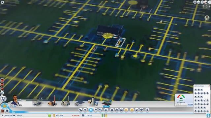Choose the Wind Power Plant thumbnail
This screenshot has width=211, height=118.
38,101
